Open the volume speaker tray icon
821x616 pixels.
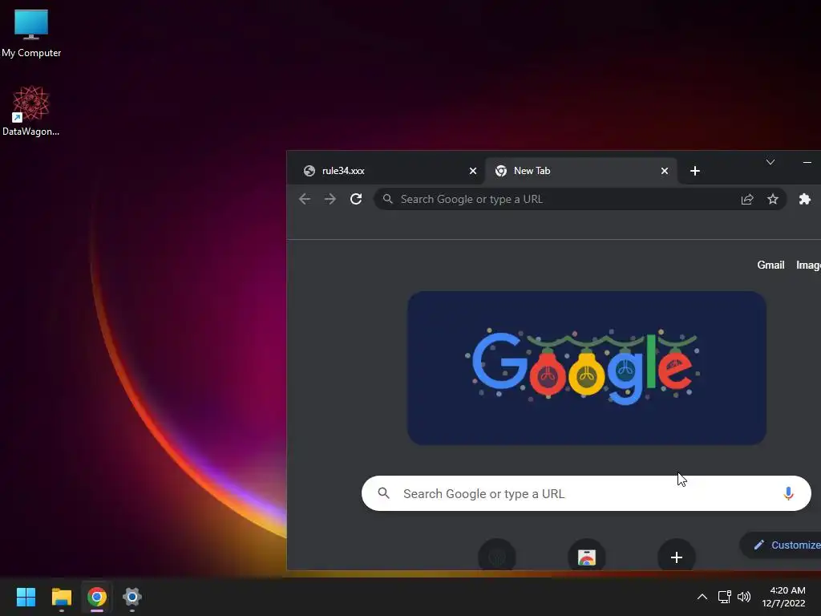[743, 597]
